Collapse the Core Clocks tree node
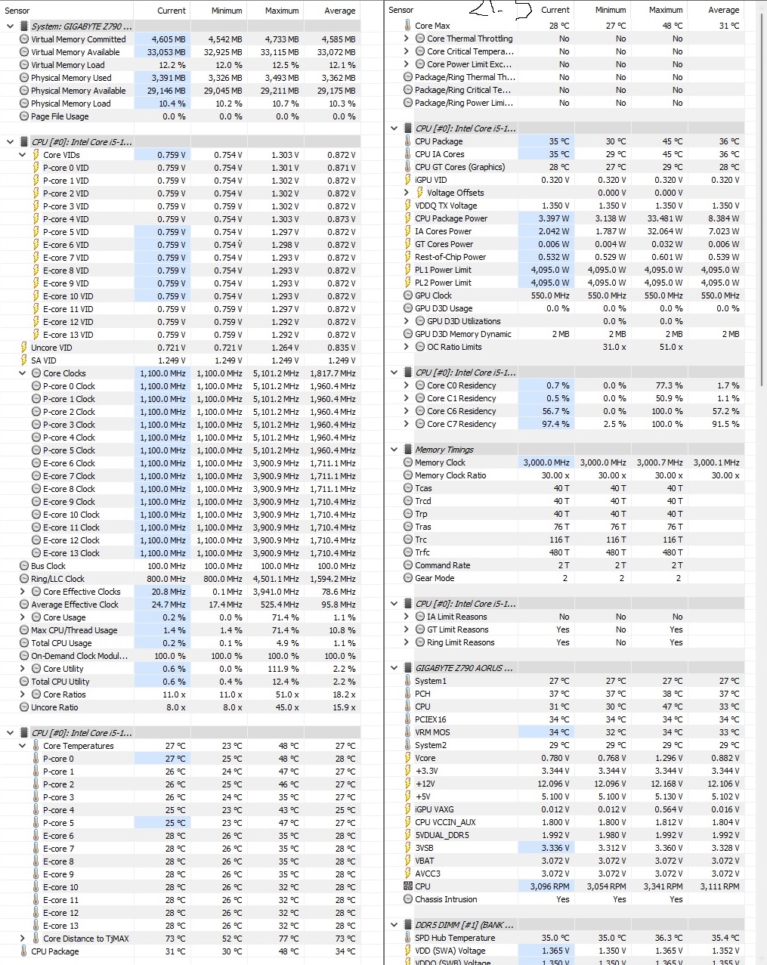 [x=22, y=373]
